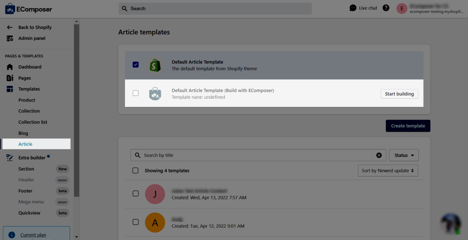This screenshot has width=468, height=240.
Task: Clear title search with X icon
Action: pyautogui.click(x=379, y=155)
